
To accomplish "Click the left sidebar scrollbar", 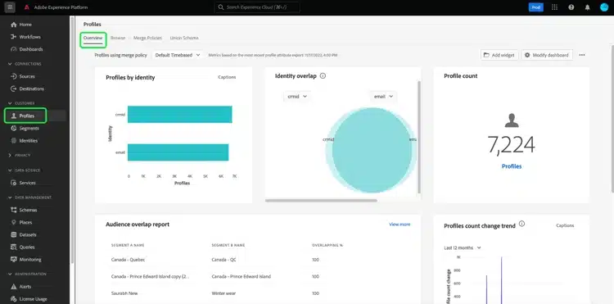I will (72, 139).
